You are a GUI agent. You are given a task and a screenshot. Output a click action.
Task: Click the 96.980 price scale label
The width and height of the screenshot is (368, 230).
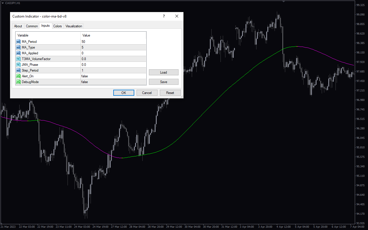click(360, 100)
